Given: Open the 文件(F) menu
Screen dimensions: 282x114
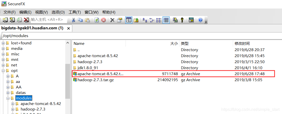Looking at the screenshot, I should coord(10,12).
